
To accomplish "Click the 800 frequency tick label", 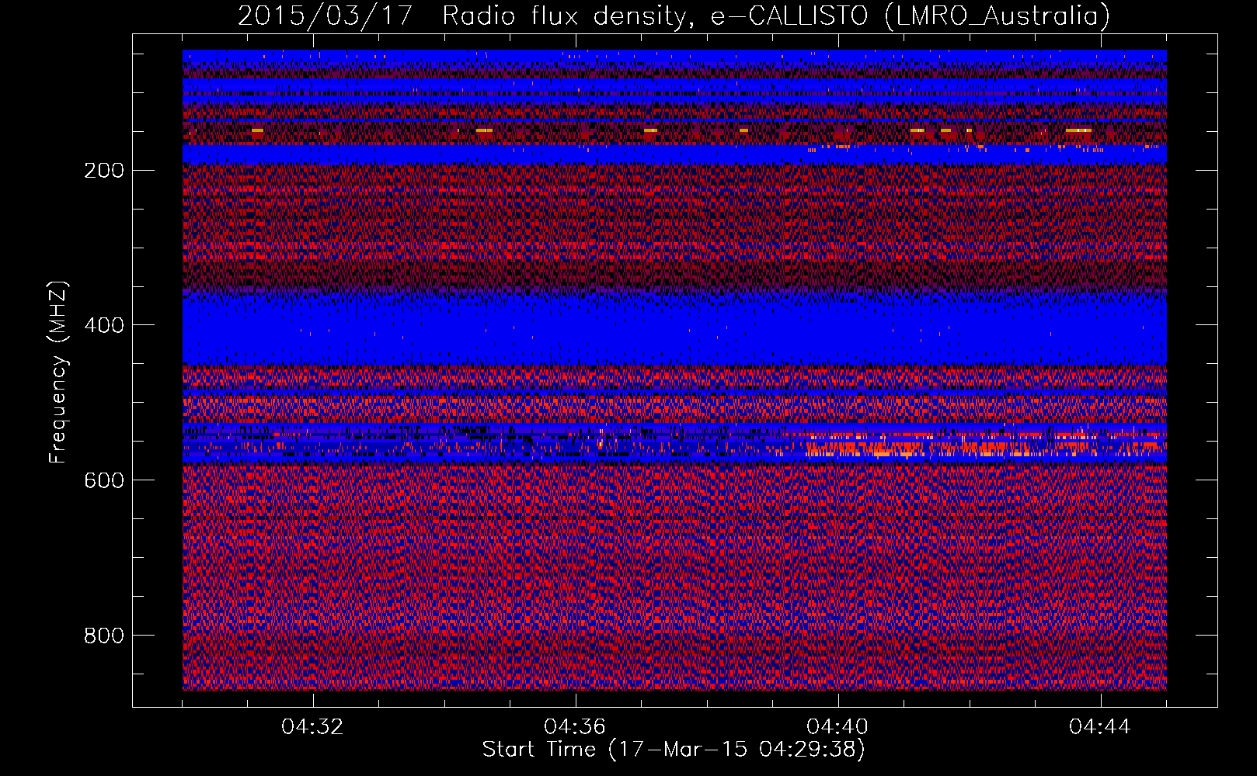I will tap(104, 636).
